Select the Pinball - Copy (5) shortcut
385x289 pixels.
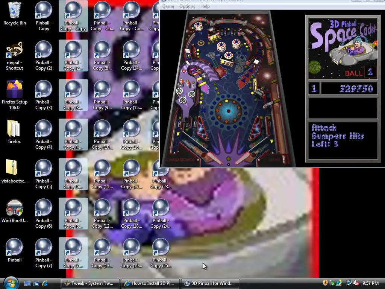(x=44, y=174)
